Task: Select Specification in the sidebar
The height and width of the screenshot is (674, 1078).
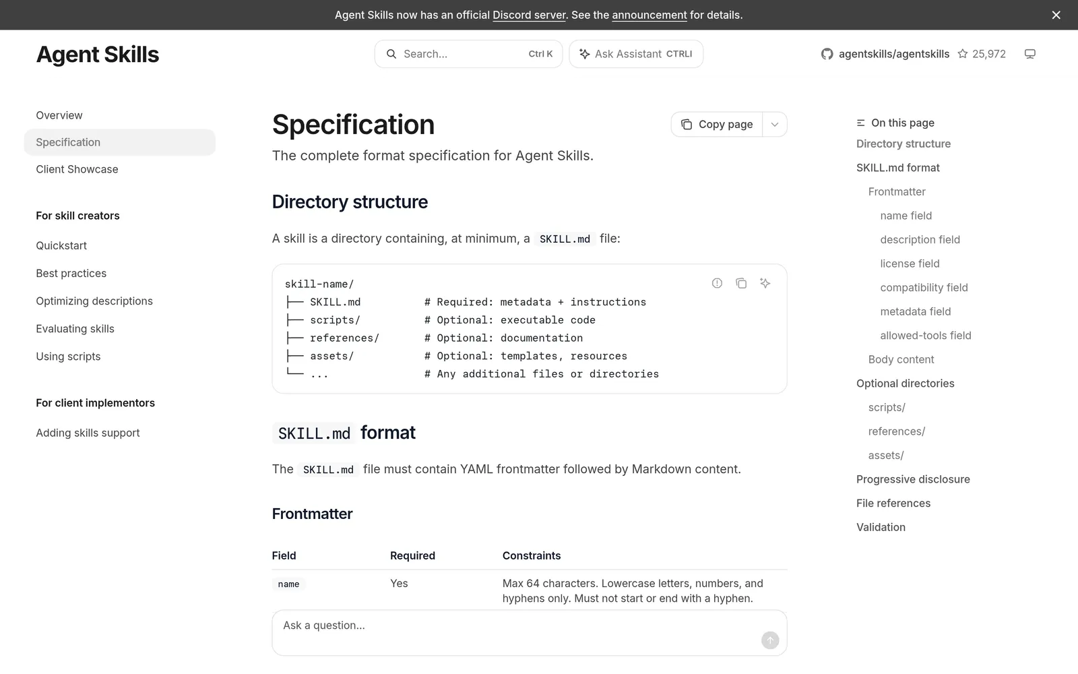Action: tap(120, 142)
